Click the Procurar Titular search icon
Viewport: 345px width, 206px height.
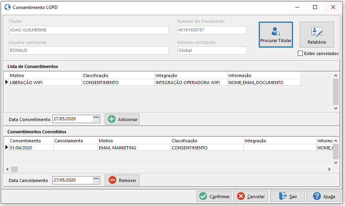coord(276,31)
